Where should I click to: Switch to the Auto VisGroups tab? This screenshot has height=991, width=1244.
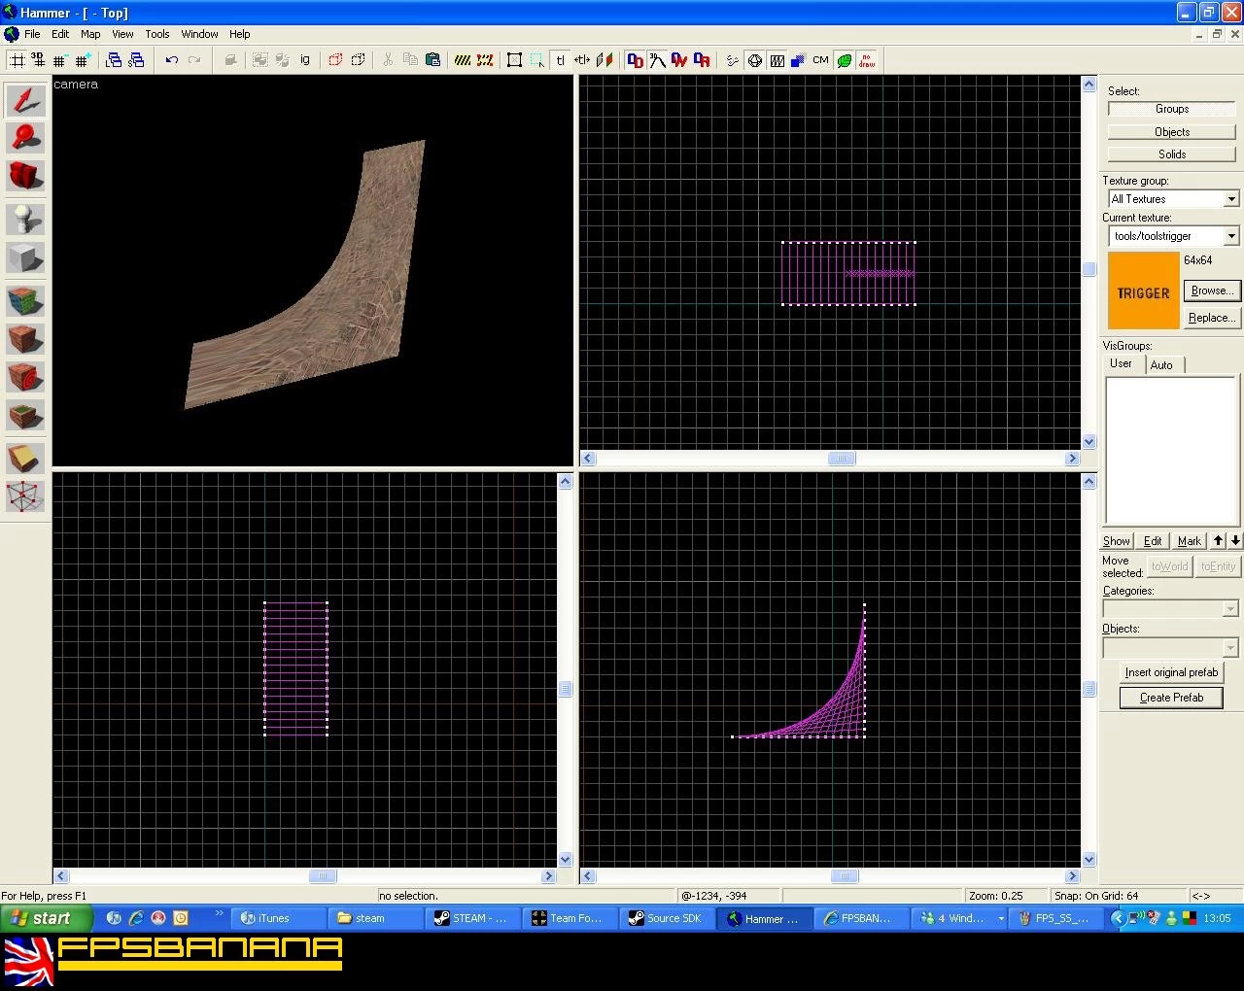[1162, 365]
